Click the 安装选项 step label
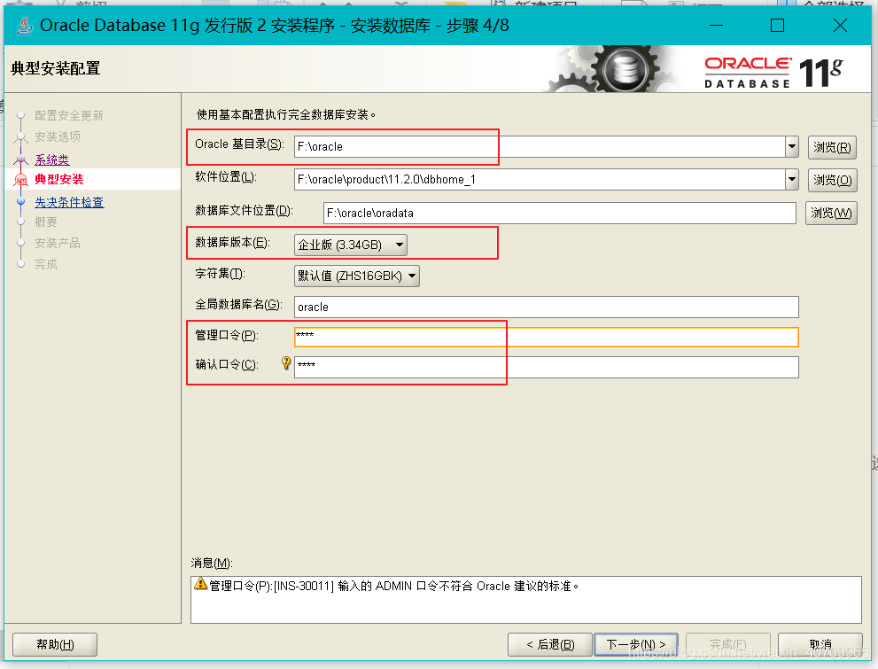Image resolution: width=878 pixels, height=669 pixels. 58,136
